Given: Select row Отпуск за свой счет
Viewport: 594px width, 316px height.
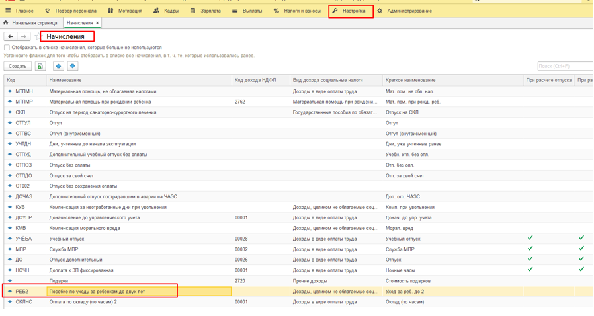Looking at the screenshot, I should coord(298,176).
